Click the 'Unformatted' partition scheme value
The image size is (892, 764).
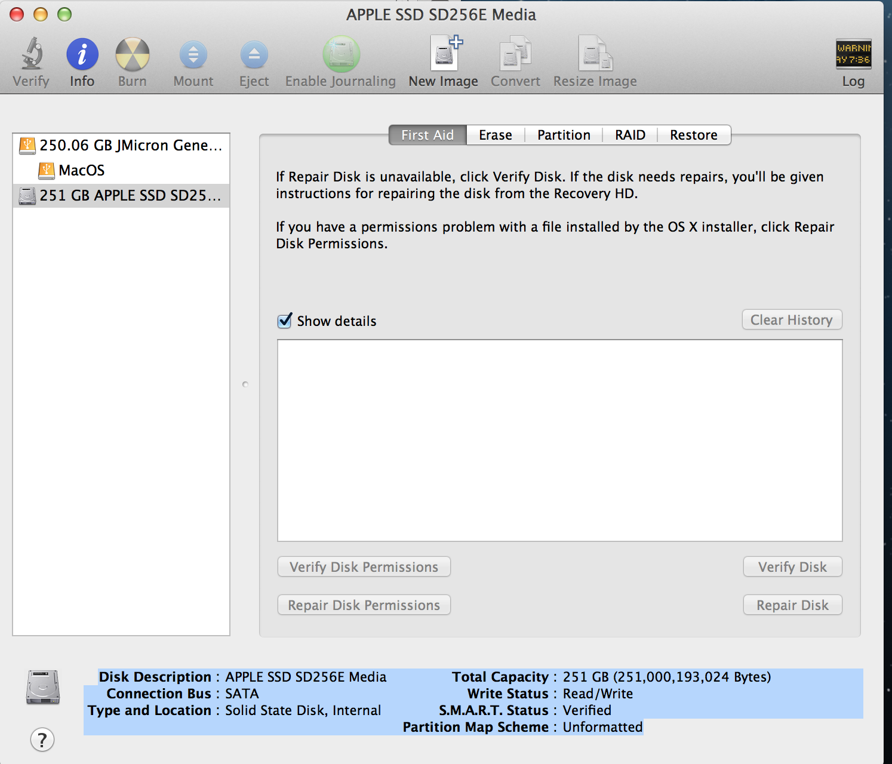point(603,727)
